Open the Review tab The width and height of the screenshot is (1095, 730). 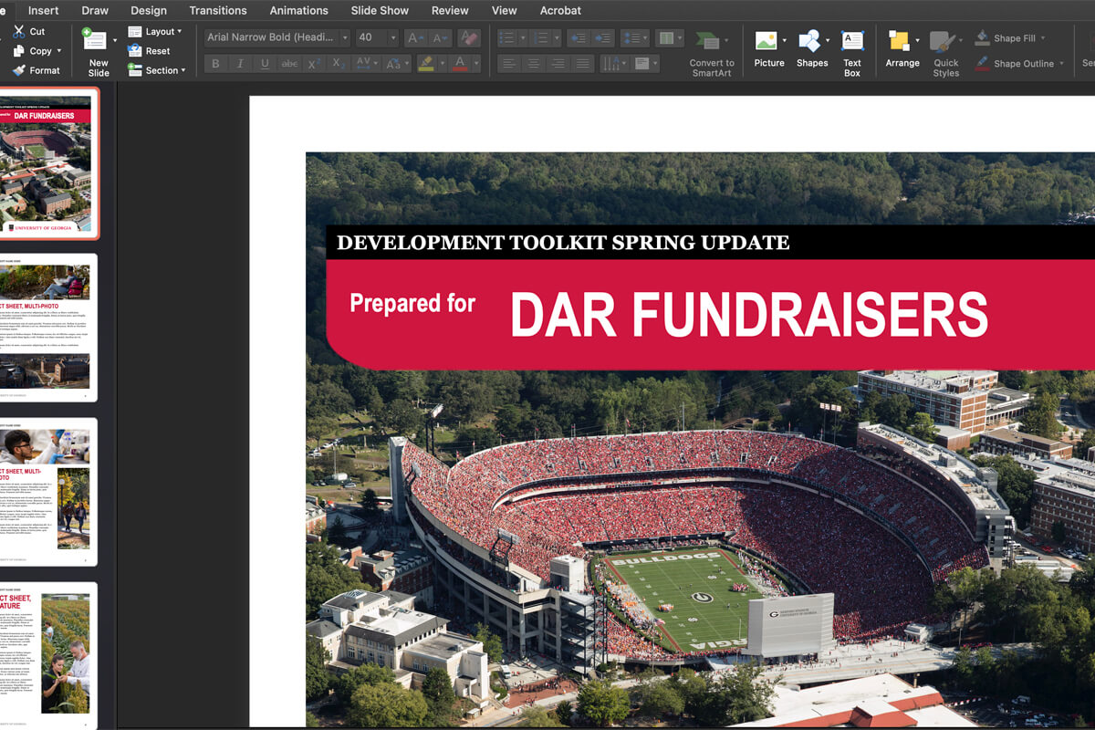tap(450, 10)
